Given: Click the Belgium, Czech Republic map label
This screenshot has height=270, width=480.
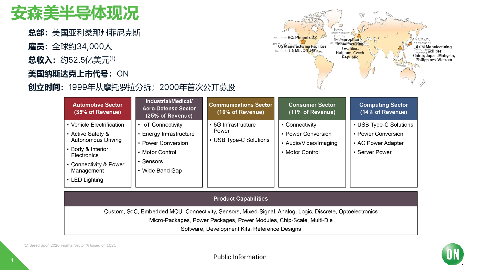Looking at the screenshot, I should pyautogui.click(x=350, y=55).
